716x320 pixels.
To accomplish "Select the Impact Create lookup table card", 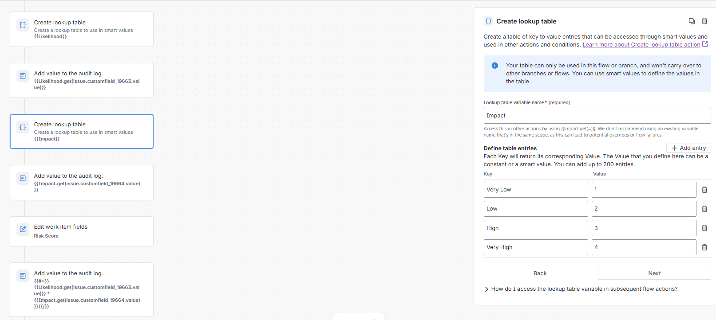I will (82, 132).
